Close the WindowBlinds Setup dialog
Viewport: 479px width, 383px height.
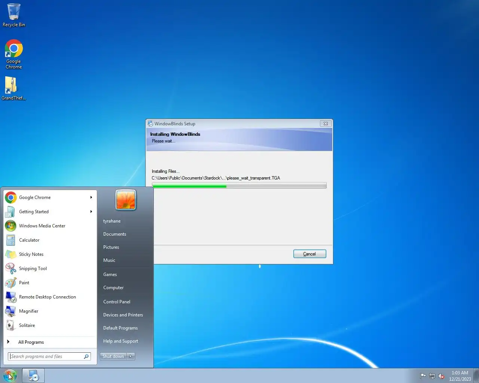coord(326,124)
